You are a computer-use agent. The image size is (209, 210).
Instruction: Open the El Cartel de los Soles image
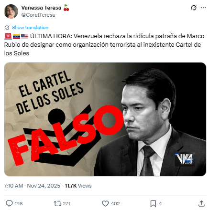pyautogui.click(x=105, y=119)
